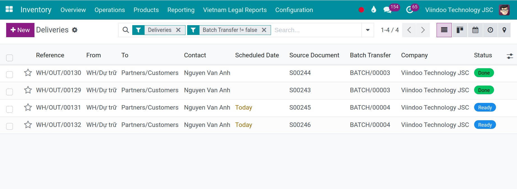
Task: Switch to list view
Action: pos(444,30)
